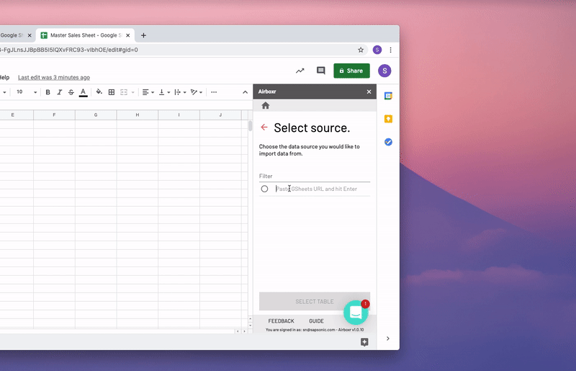Select column H header
The height and width of the screenshot is (371, 576).
point(138,115)
